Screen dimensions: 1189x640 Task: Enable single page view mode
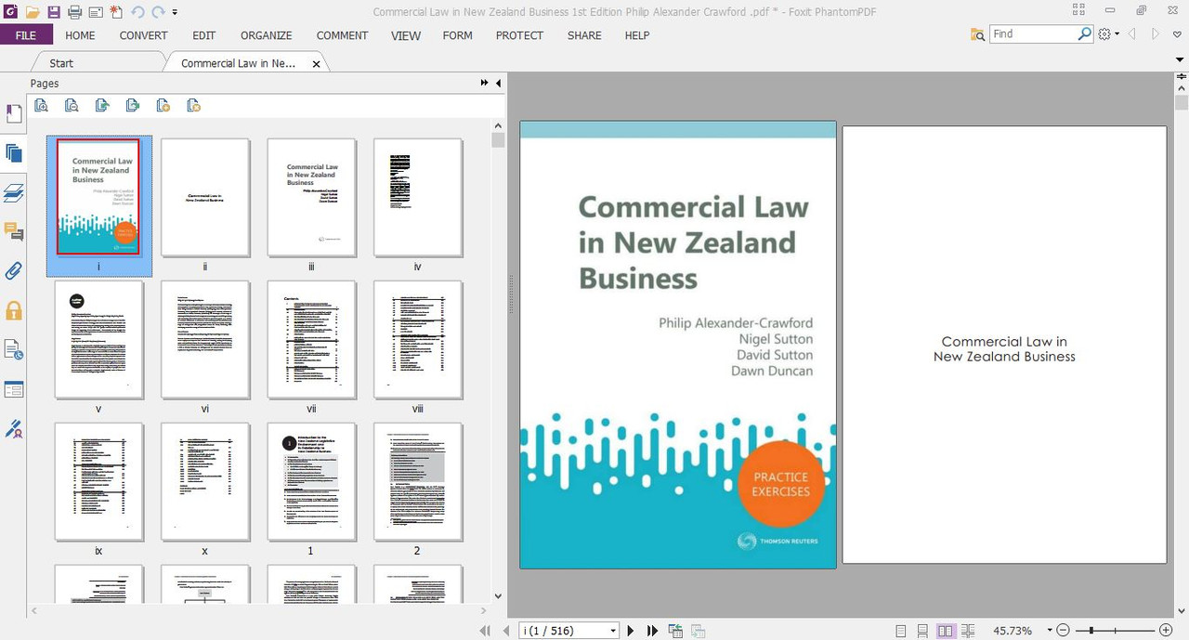[900, 631]
